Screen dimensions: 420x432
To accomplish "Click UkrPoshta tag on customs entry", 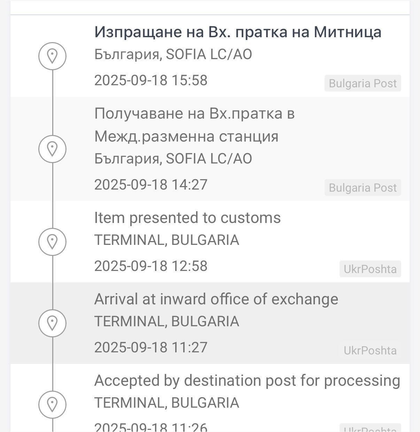I will pyautogui.click(x=370, y=269).
